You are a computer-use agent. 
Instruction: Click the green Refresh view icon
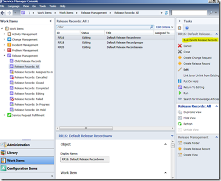pos(180,124)
